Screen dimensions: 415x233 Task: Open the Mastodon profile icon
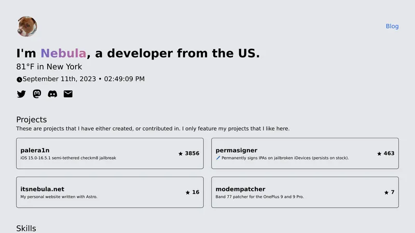37,94
